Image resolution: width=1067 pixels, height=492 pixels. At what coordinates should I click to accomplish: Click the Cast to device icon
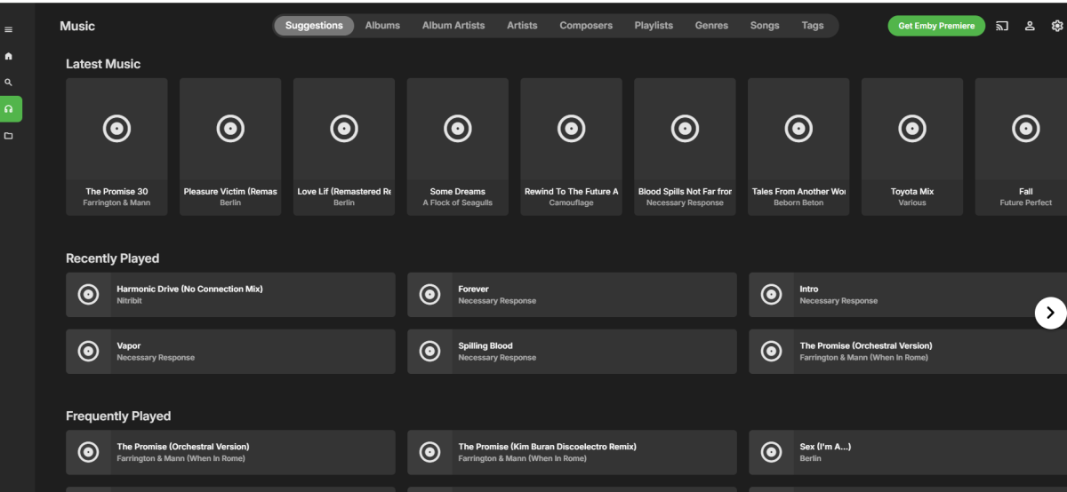[x=1002, y=26]
